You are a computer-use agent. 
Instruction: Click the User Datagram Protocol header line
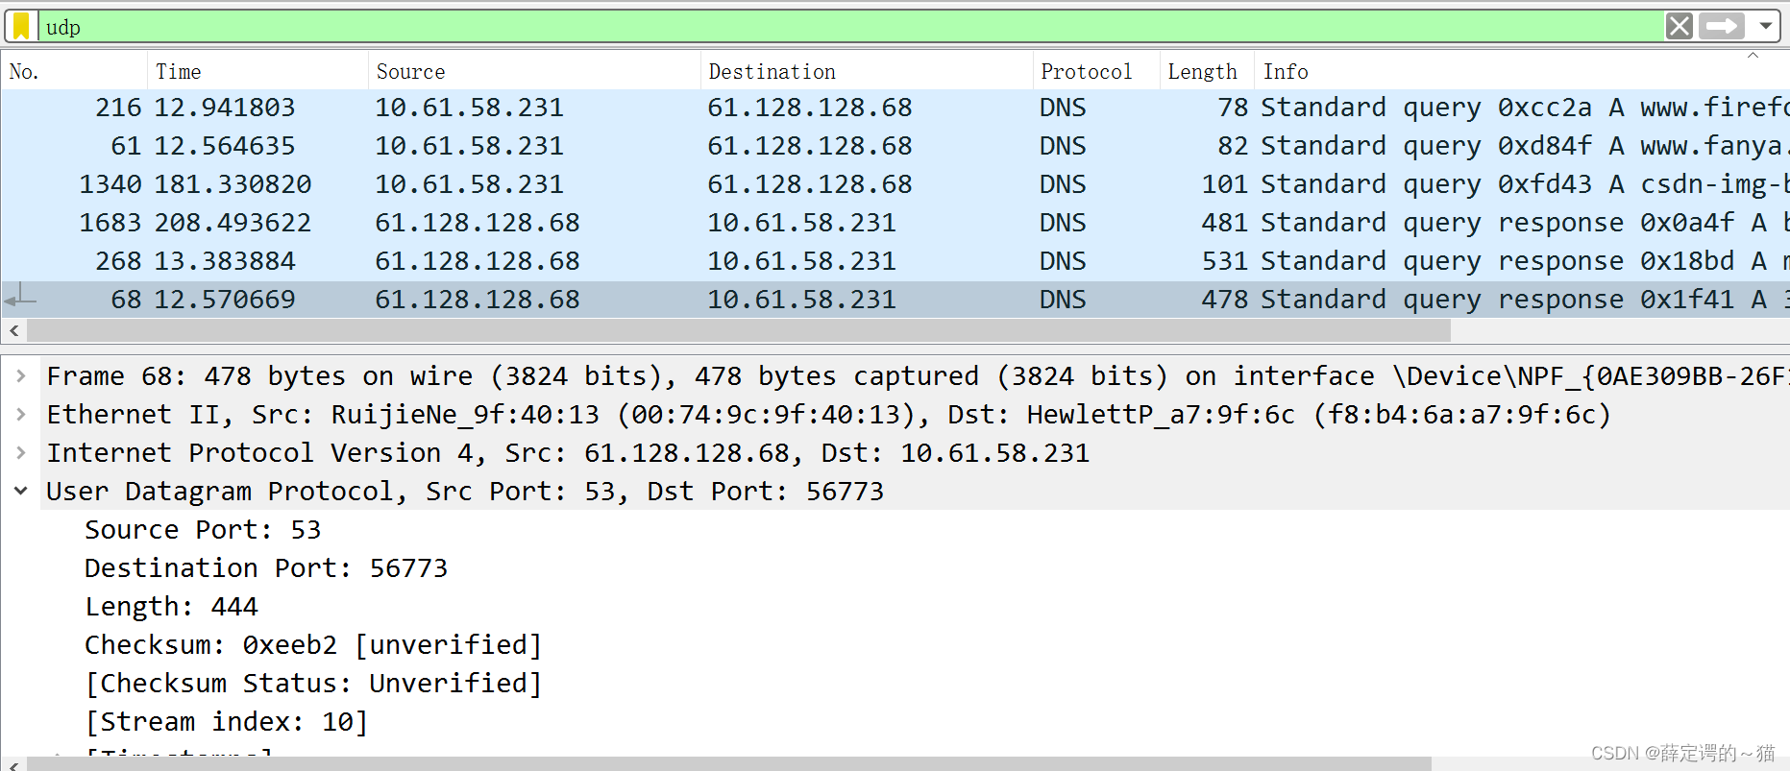465,492
